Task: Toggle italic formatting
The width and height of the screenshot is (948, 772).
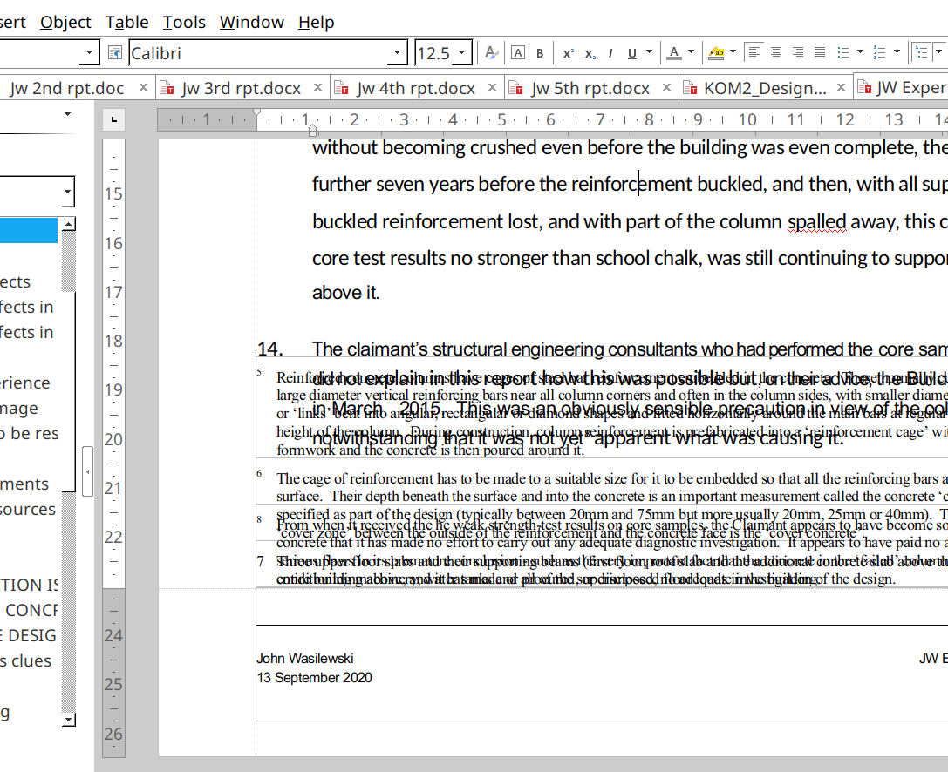Action: (610, 53)
